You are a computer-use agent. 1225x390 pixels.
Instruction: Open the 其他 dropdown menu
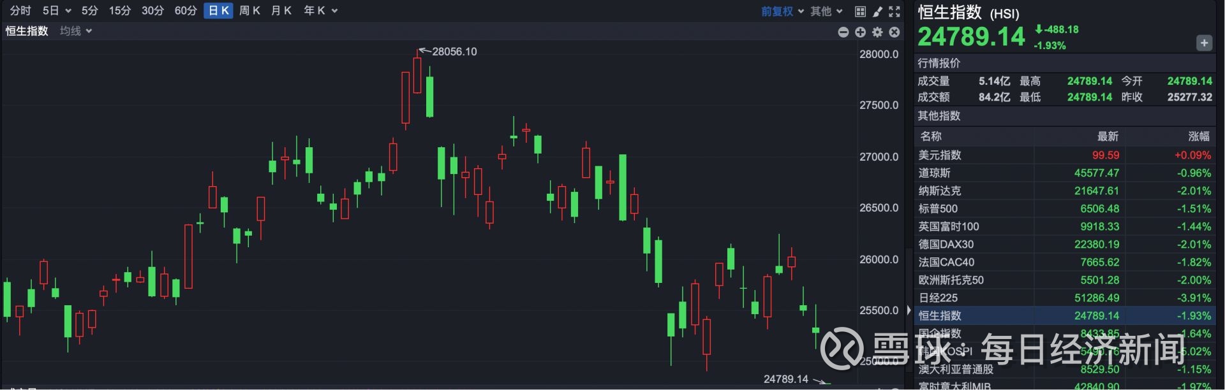point(826,11)
